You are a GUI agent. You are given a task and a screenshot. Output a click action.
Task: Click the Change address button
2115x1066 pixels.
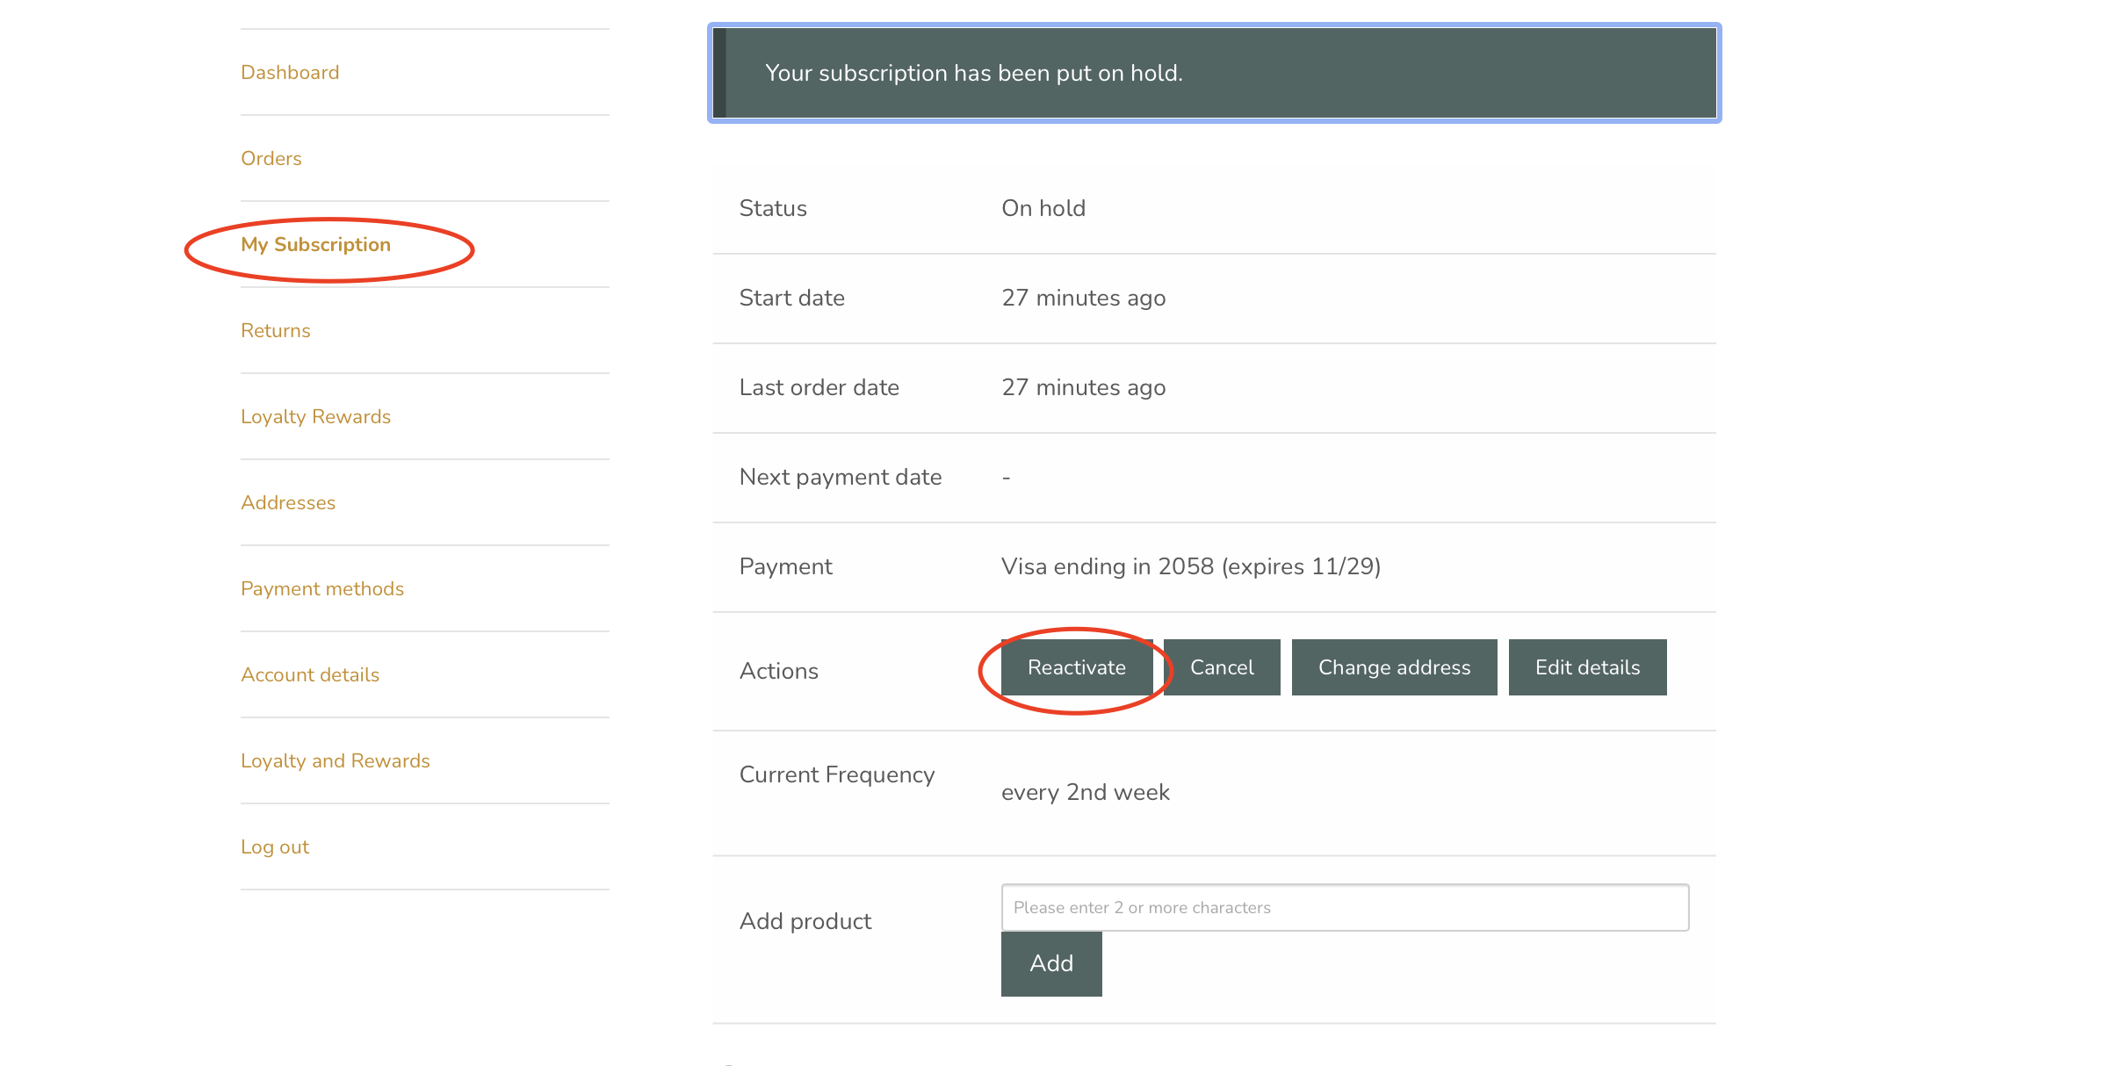pos(1394,667)
